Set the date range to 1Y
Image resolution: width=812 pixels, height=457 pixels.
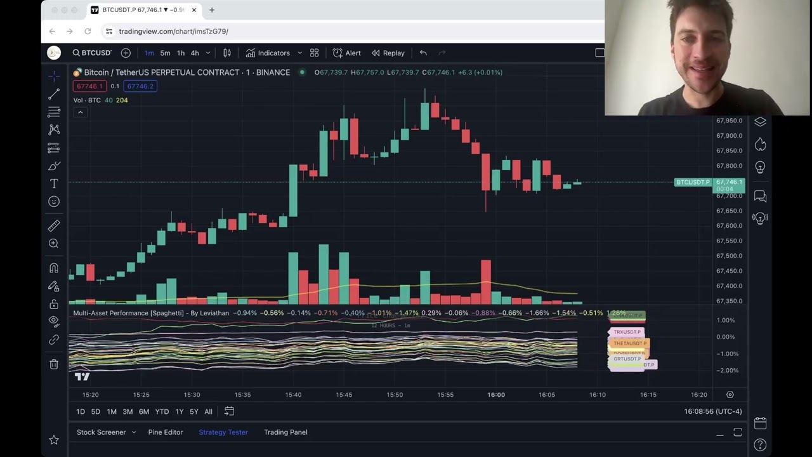[x=180, y=412]
